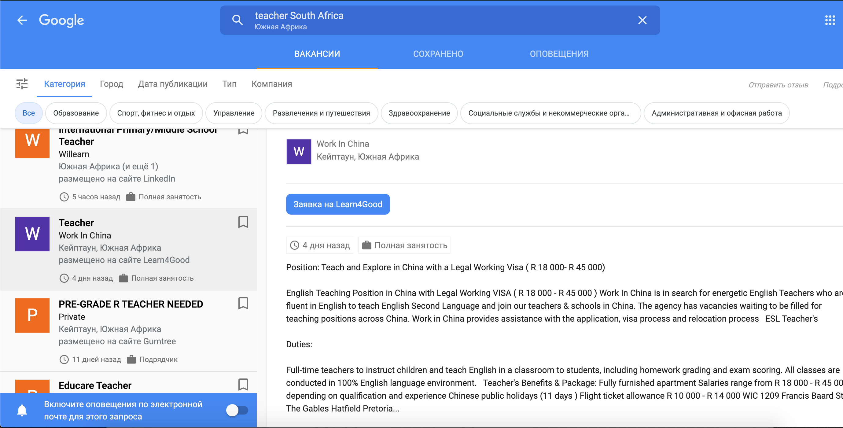Click Полная занятость chip in details panel
Viewport: 843px width, 428px height.
[404, 245]
